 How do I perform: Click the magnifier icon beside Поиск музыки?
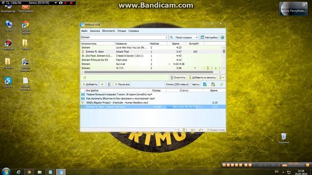point(172,37)
